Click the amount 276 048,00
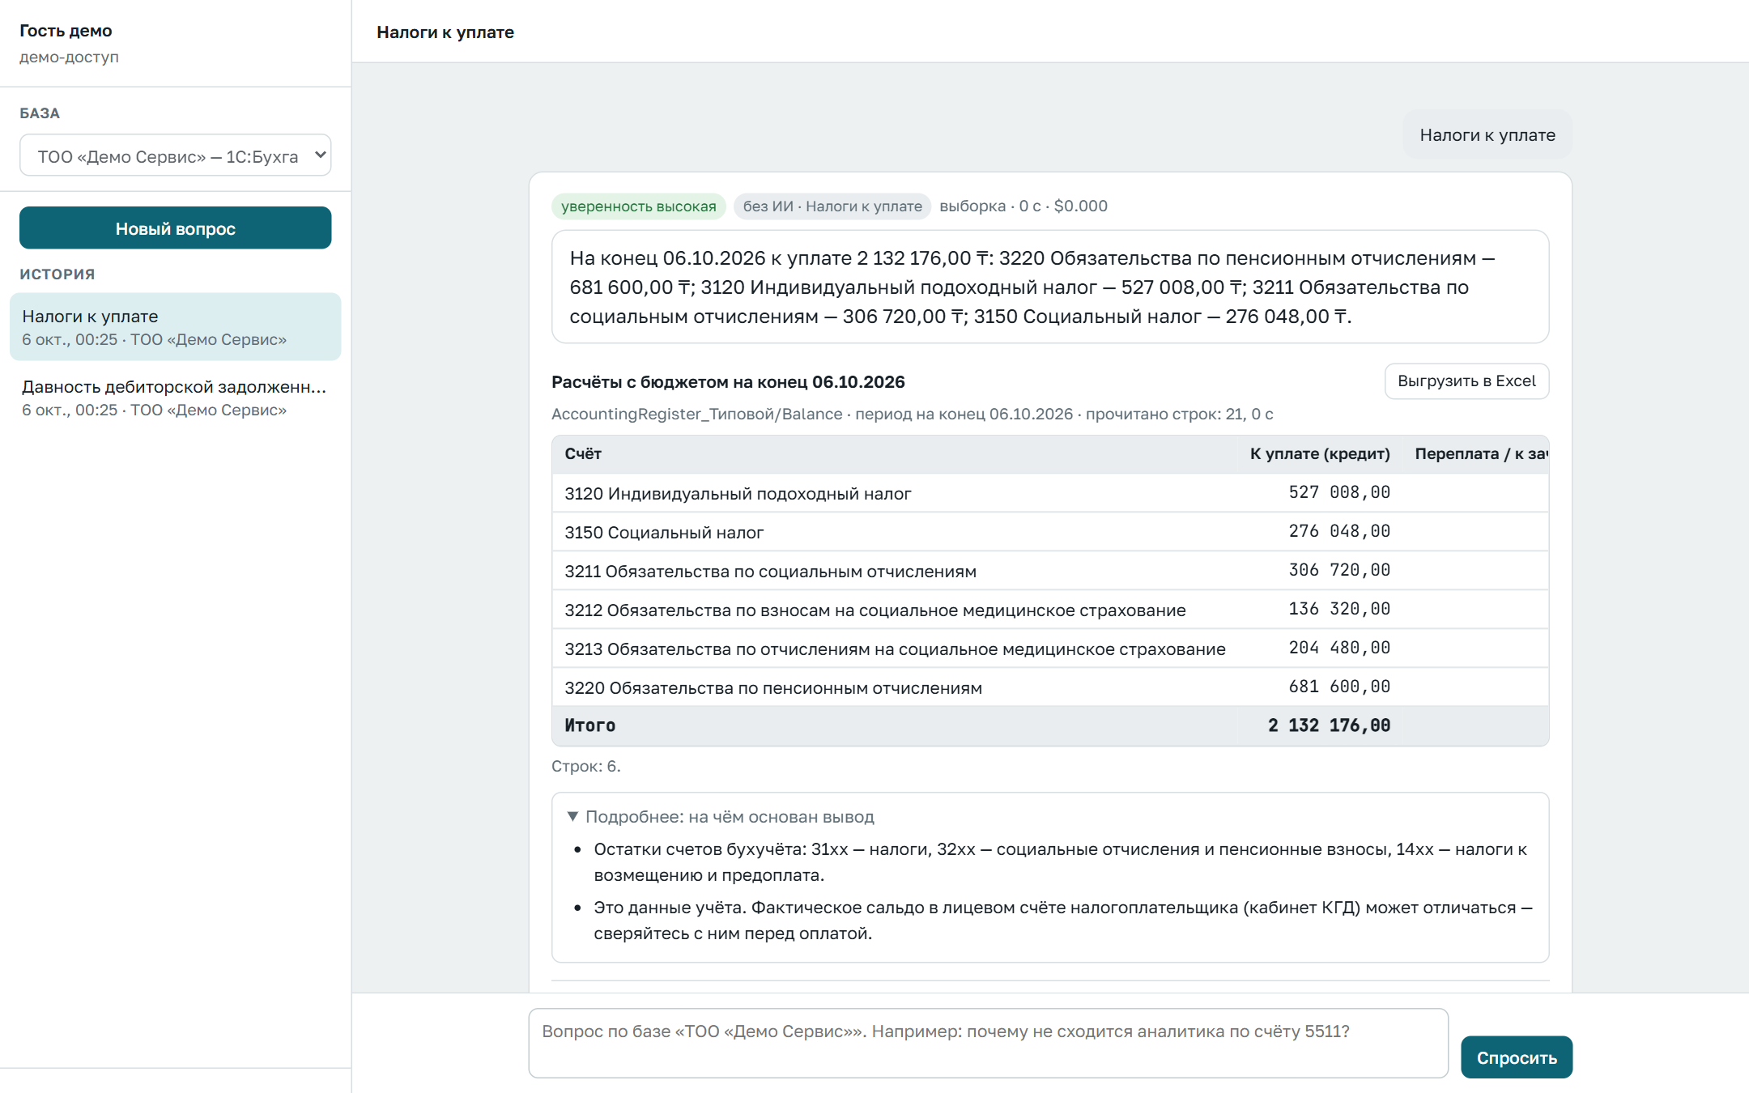This screenshot has height=1093, width=1749. 1339,531
